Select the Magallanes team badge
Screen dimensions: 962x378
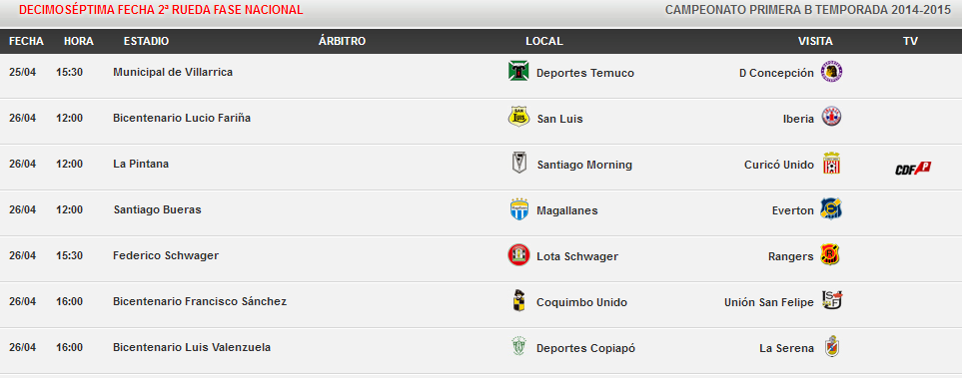pyautogui.click(x=519, y=209)
